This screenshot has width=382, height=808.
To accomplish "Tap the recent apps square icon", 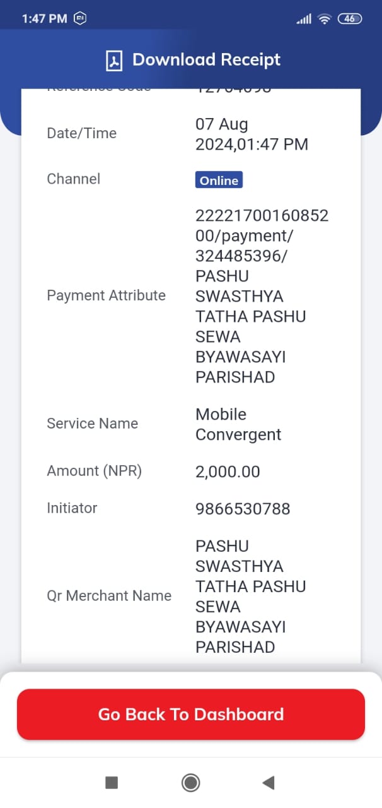I will pyautogui.click(x=112, y=783).
